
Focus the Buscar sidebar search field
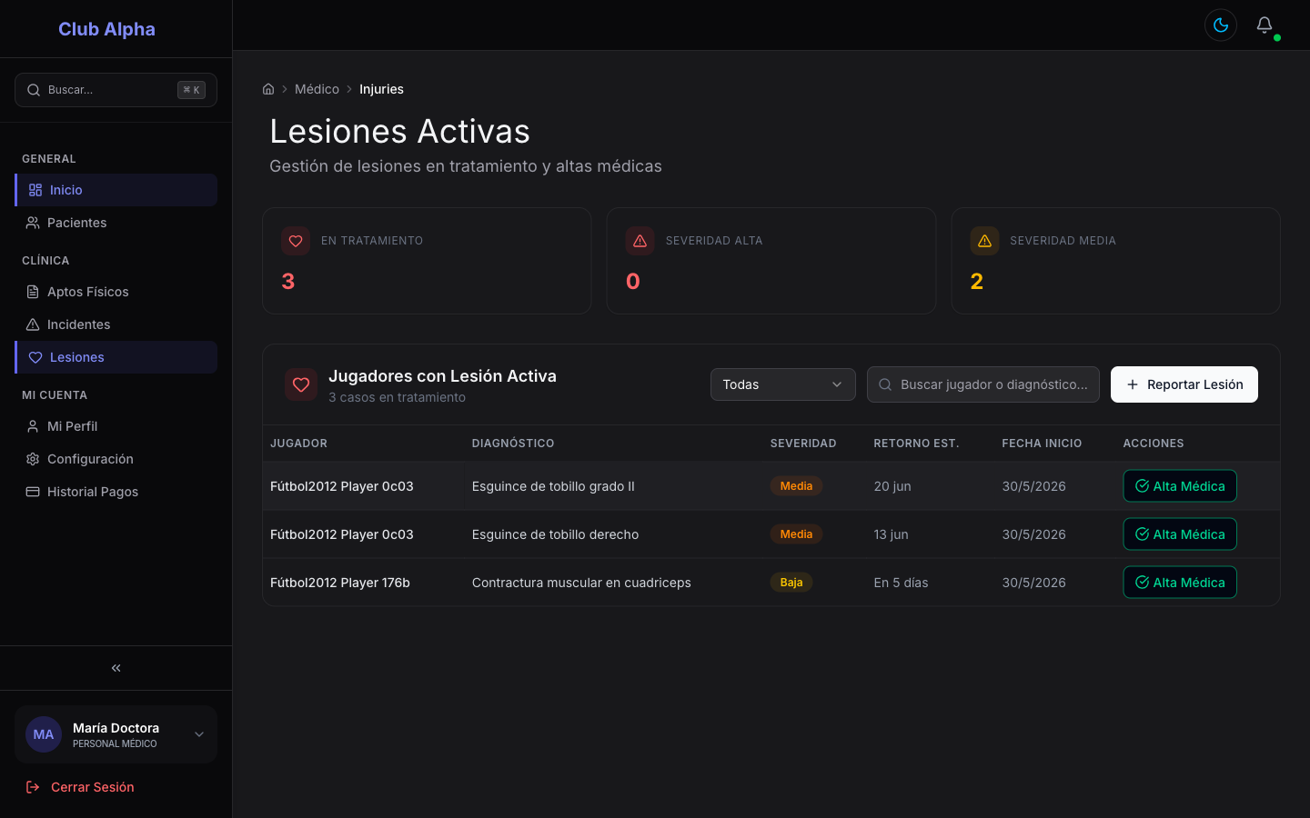coord(116,90)
